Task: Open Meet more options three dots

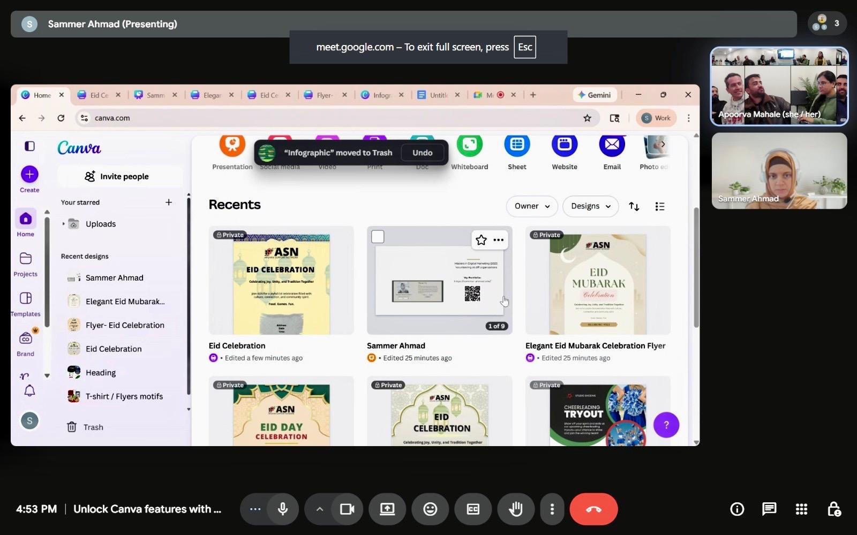Action: click(552, 509)
